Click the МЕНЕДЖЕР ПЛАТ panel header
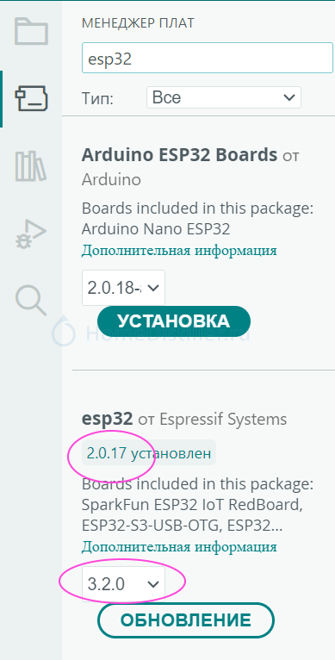The height and width of the screenshot is (660, 335). 138,23
